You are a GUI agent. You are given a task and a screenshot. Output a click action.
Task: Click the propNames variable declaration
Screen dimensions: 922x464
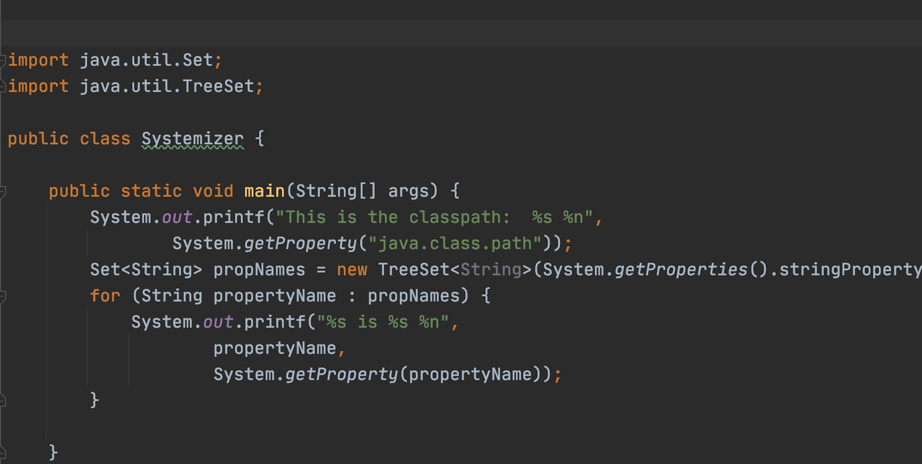coord(259,270)
